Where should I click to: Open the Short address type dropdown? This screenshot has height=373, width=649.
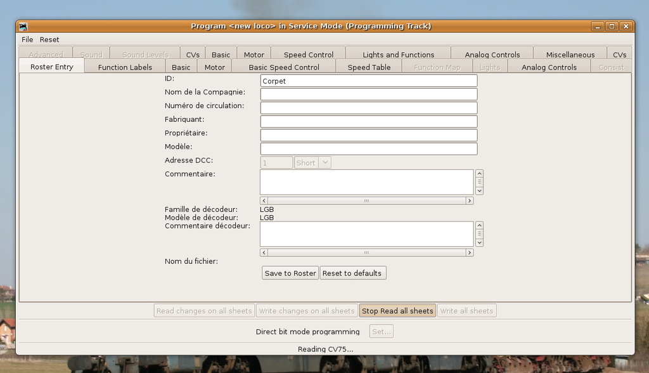(x=312, y=162)
